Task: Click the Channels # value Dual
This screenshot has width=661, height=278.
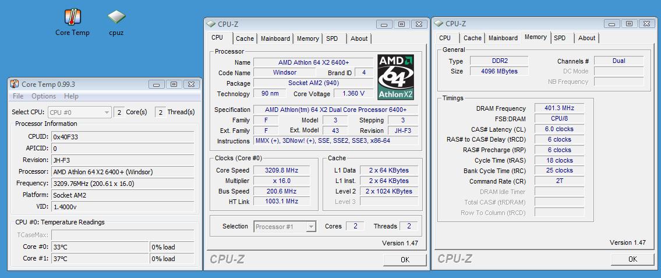Action: click(x=619, y=61)
